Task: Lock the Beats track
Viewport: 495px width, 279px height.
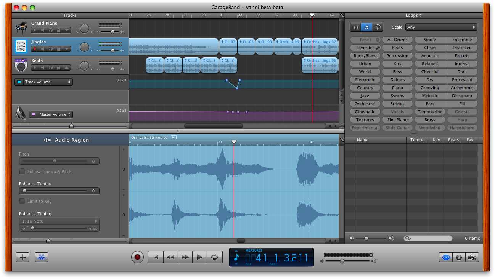Action: pos(59,67)
